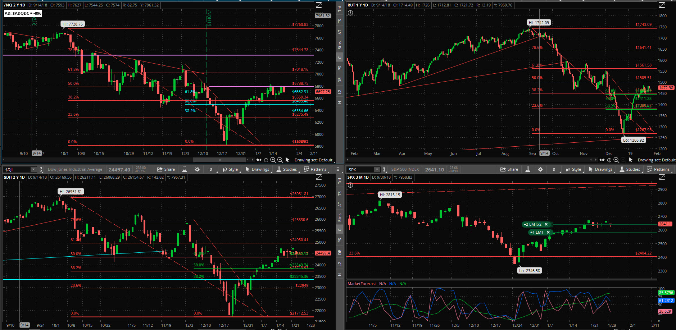Select the pointer cursor tool under the RUT chart
Image resolution: width=676 pixels, height=330 pixels.
[x=631, y=160]
